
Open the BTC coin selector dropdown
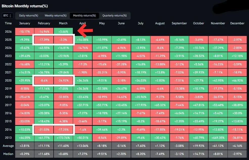8,16
